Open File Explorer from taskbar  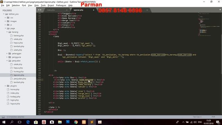[60, 122]
